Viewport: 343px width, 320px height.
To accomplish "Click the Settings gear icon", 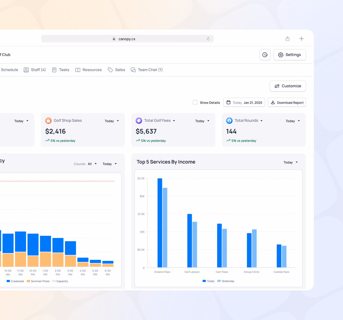I will click(281, 55).
